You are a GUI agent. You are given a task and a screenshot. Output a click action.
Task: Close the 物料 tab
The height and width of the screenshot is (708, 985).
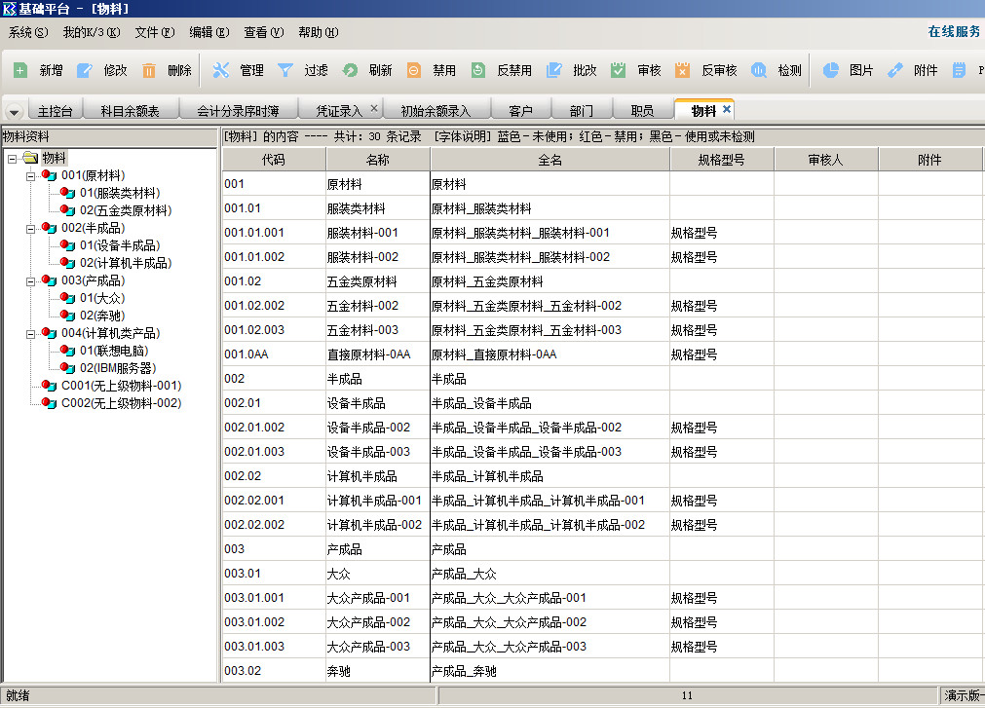pyautogui.click(x=727, y=109)
